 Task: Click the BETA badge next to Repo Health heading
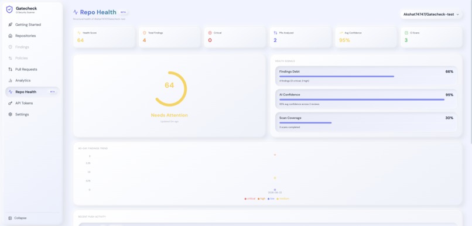point(123,12)
